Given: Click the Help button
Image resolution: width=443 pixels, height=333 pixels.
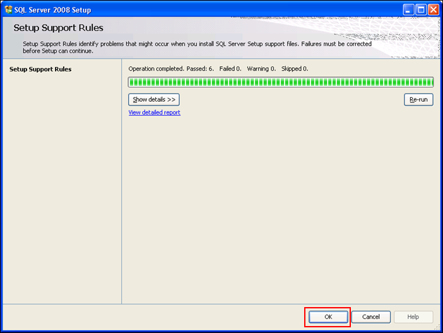Looking at the screenshot, I should pyautogui.click(x=413, y=317).
